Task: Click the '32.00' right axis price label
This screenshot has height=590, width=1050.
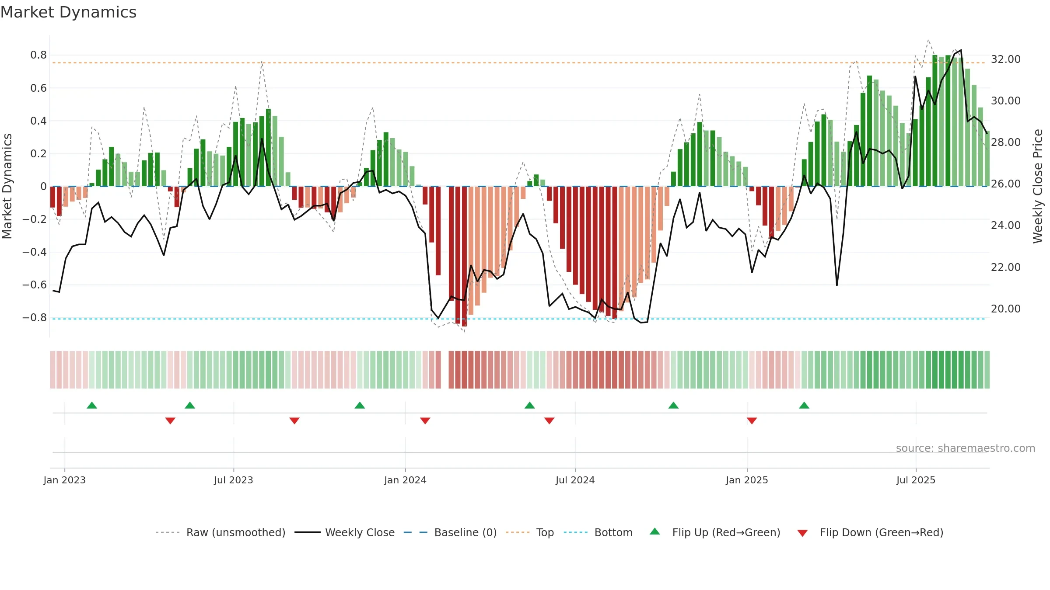Action: pyautogui.click(x=1006, y=59)
